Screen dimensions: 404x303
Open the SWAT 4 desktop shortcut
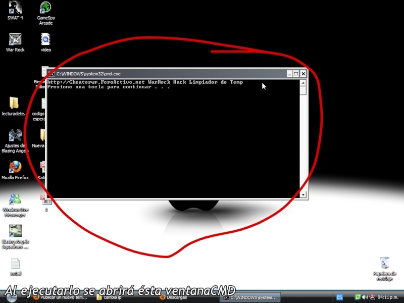click(x=15, y=10)
